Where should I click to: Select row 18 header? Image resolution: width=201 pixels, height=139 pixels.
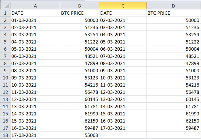click(x=5, y=135)
